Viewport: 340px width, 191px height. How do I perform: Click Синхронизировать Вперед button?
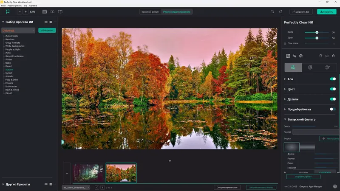(261, 188)
